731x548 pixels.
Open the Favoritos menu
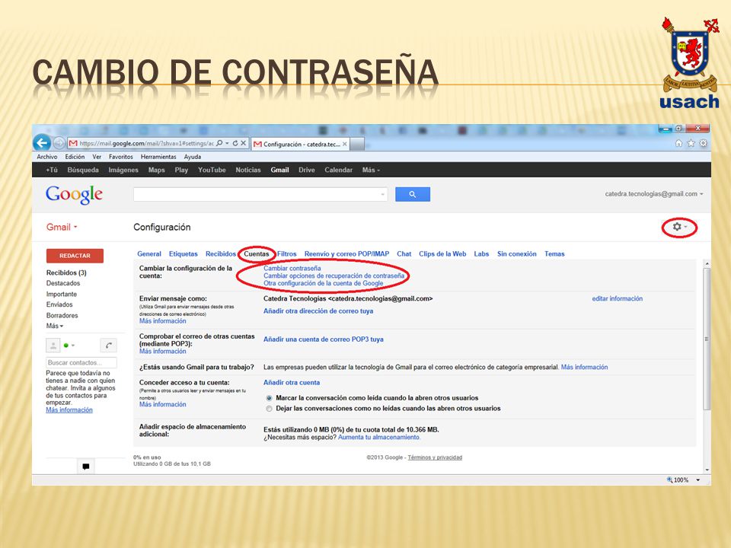121,157
